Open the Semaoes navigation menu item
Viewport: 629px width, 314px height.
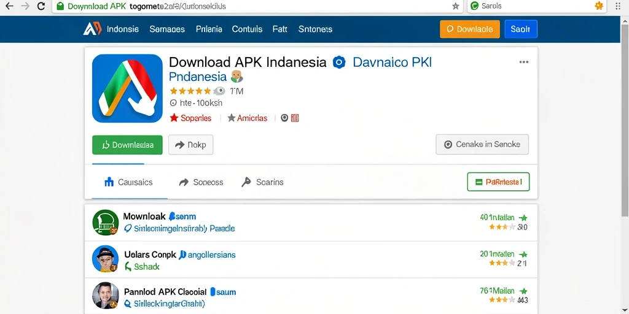tap(167, 29)
